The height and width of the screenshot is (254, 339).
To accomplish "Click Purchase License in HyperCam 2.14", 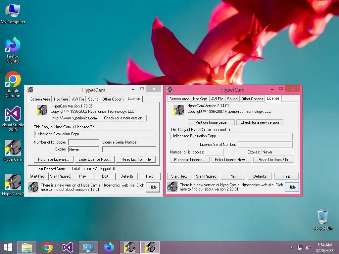I will coord(190,160).
